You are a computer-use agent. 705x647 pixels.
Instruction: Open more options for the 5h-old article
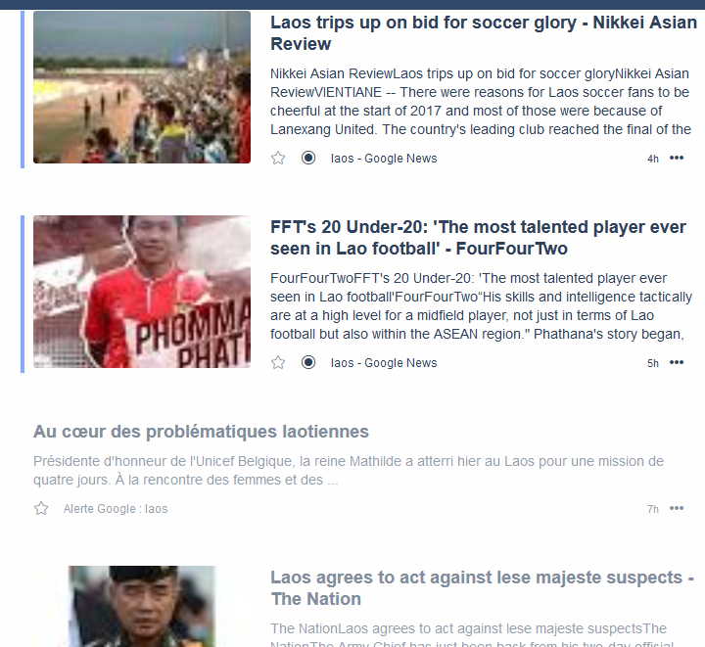677,362
